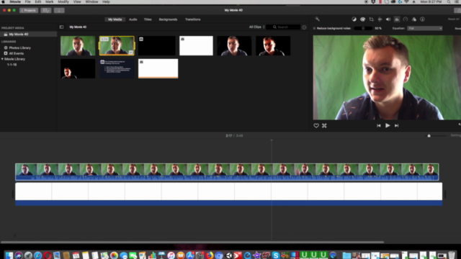Collapse the iMovie Library tree
The height and width of the screenshot is (259, 461).
[2, 59]
